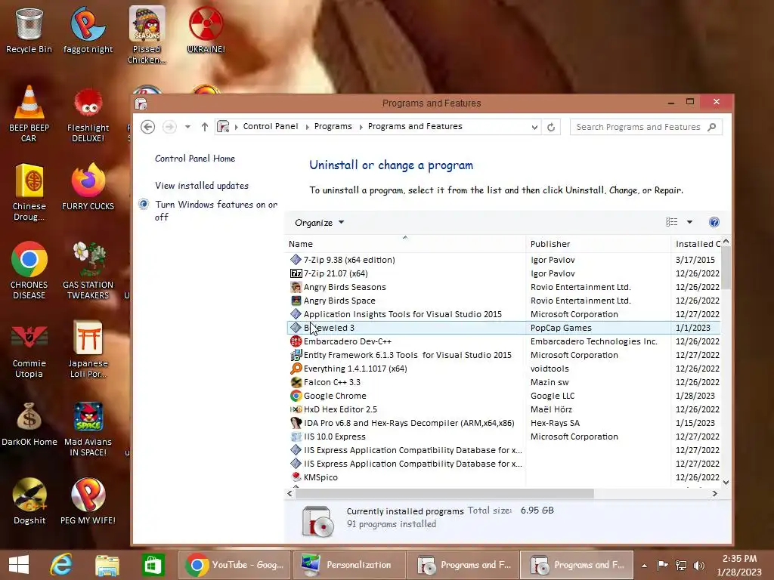Select Angry Birds Seasons in the list
Image resolution: width=774 pixels, height=580 pixels.
click(x=503, y=287)
